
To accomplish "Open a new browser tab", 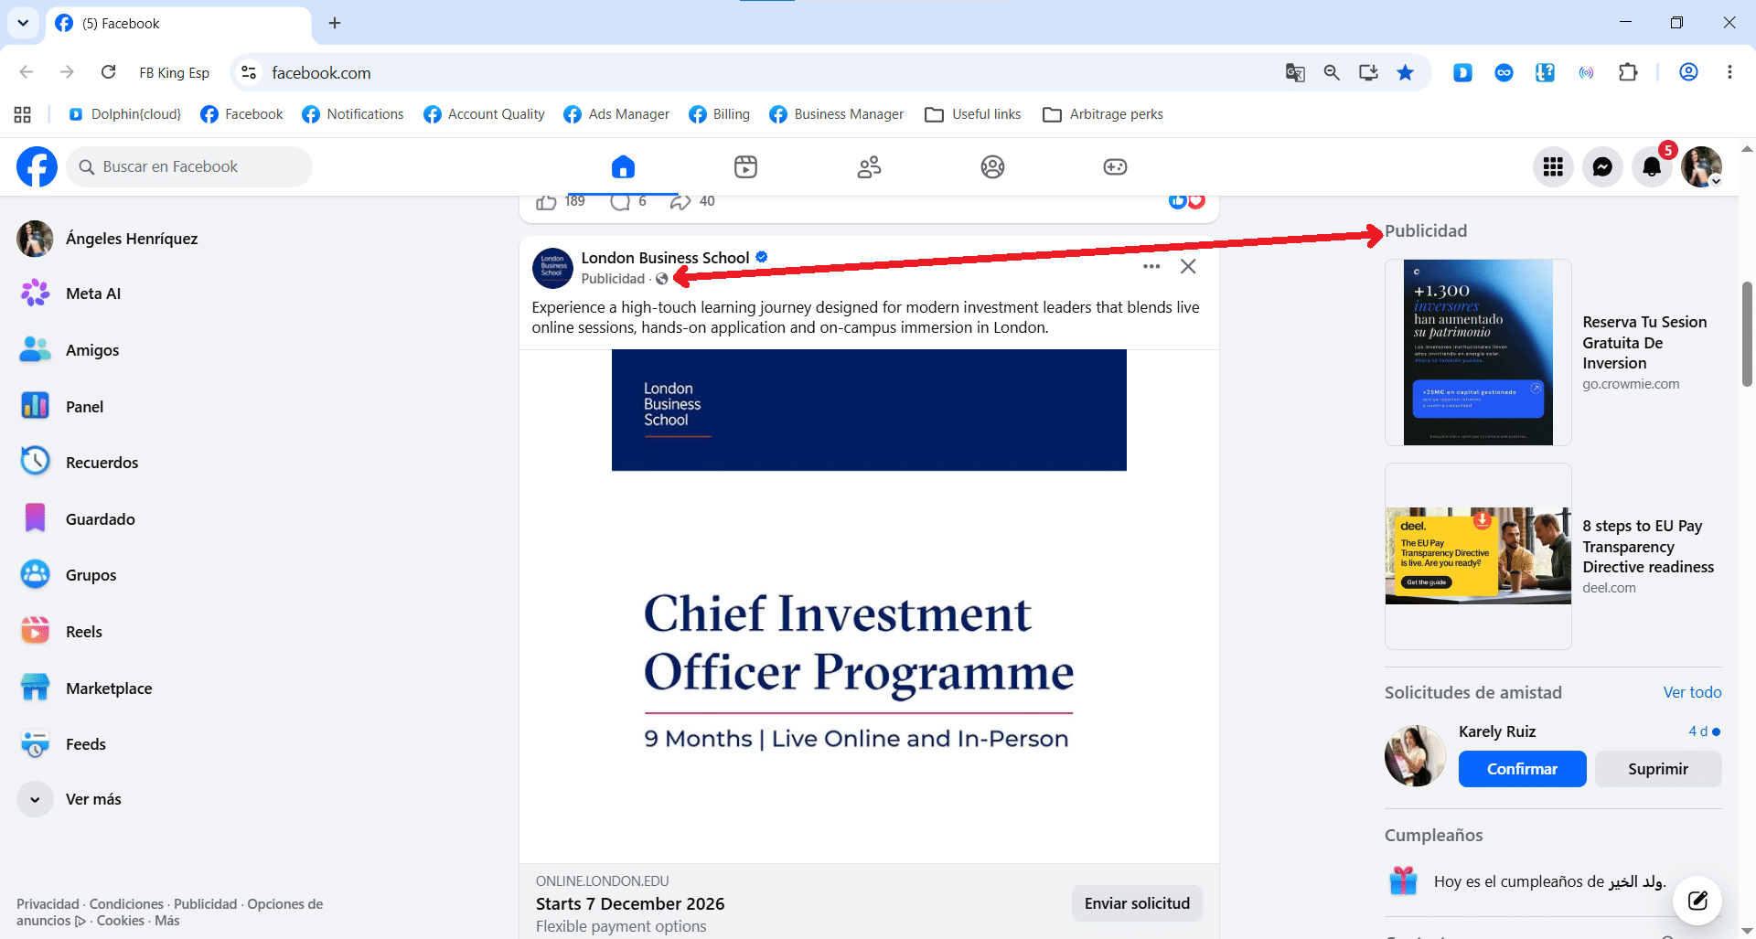I will click(x=335, y=23).
